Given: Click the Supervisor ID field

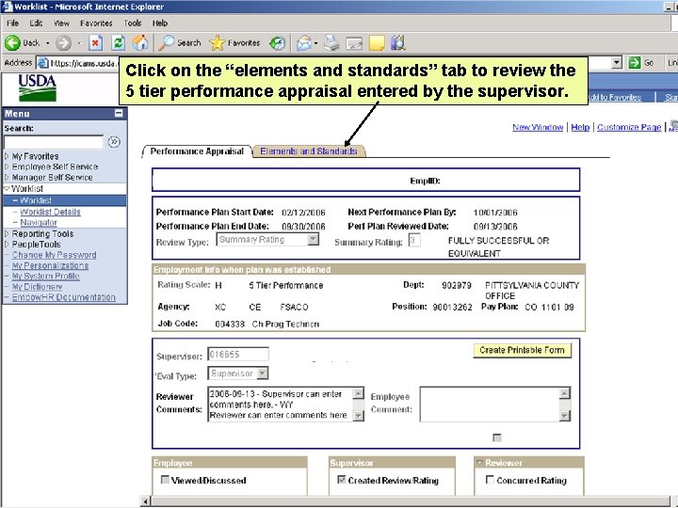Looking at the screenshot, I should [x=238, y=355].
